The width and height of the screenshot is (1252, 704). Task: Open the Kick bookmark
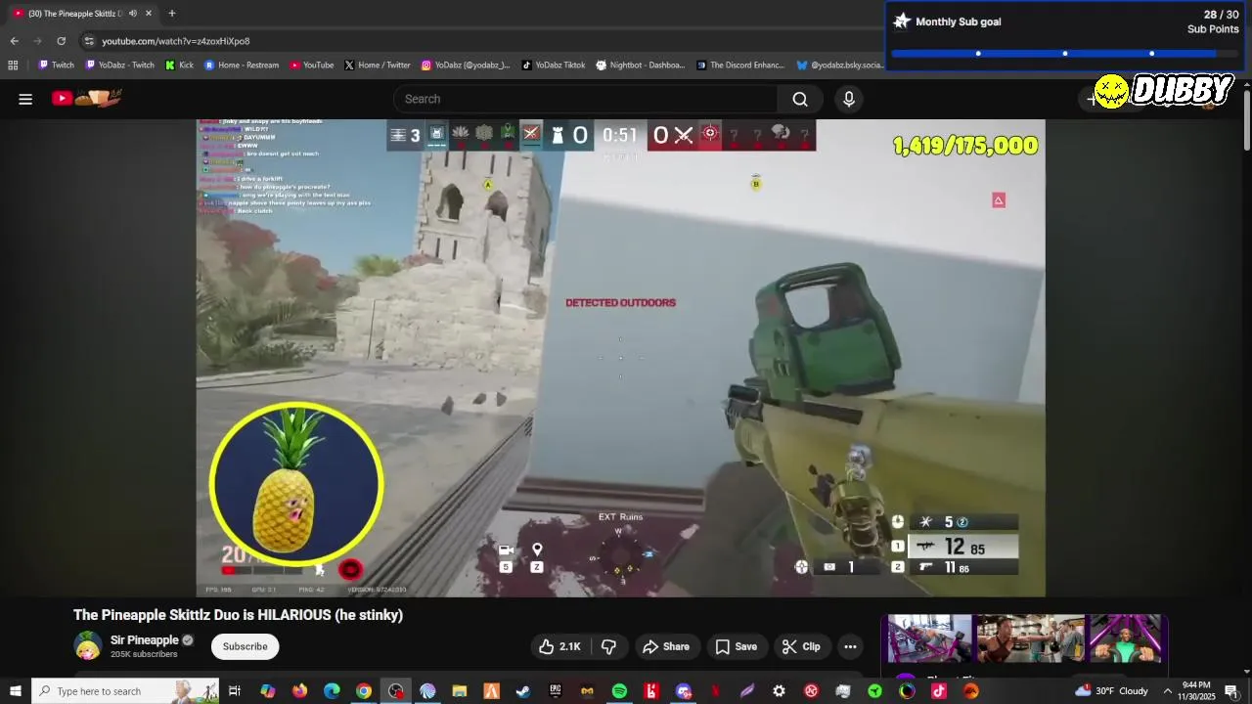(x=179, y=66)
